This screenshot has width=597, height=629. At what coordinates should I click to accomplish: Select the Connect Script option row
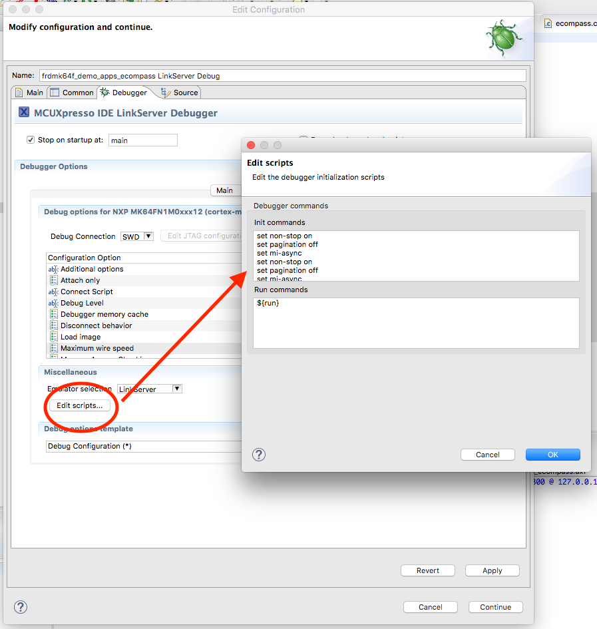(144, 292)
